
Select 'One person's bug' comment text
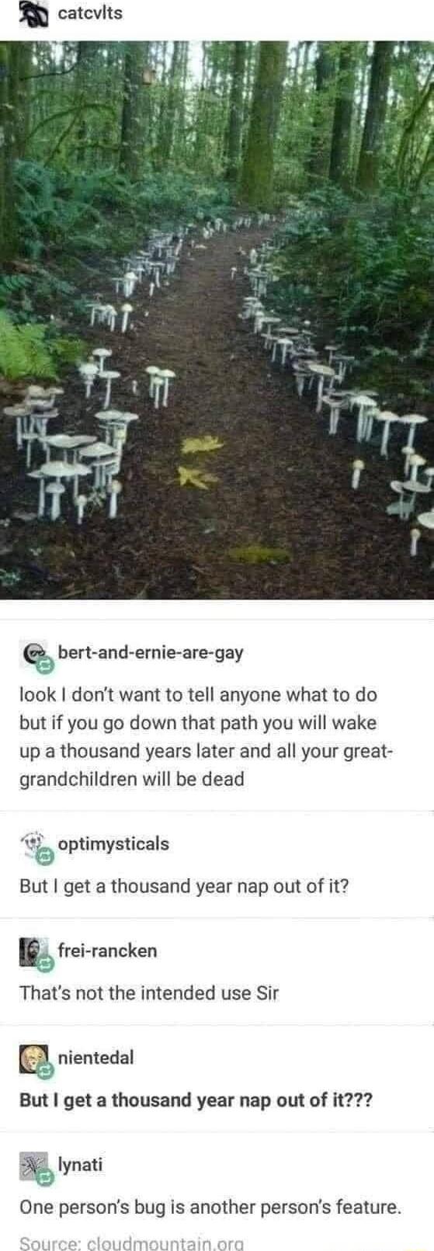(x=210, y=1208)
